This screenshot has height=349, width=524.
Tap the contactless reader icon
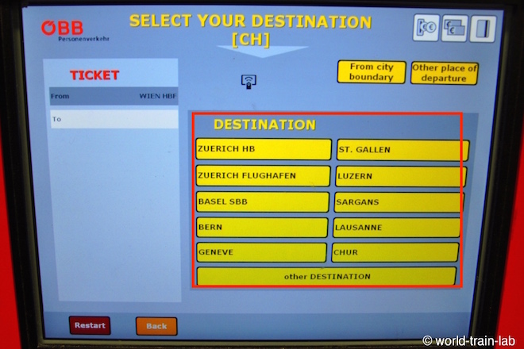[249, 80]
